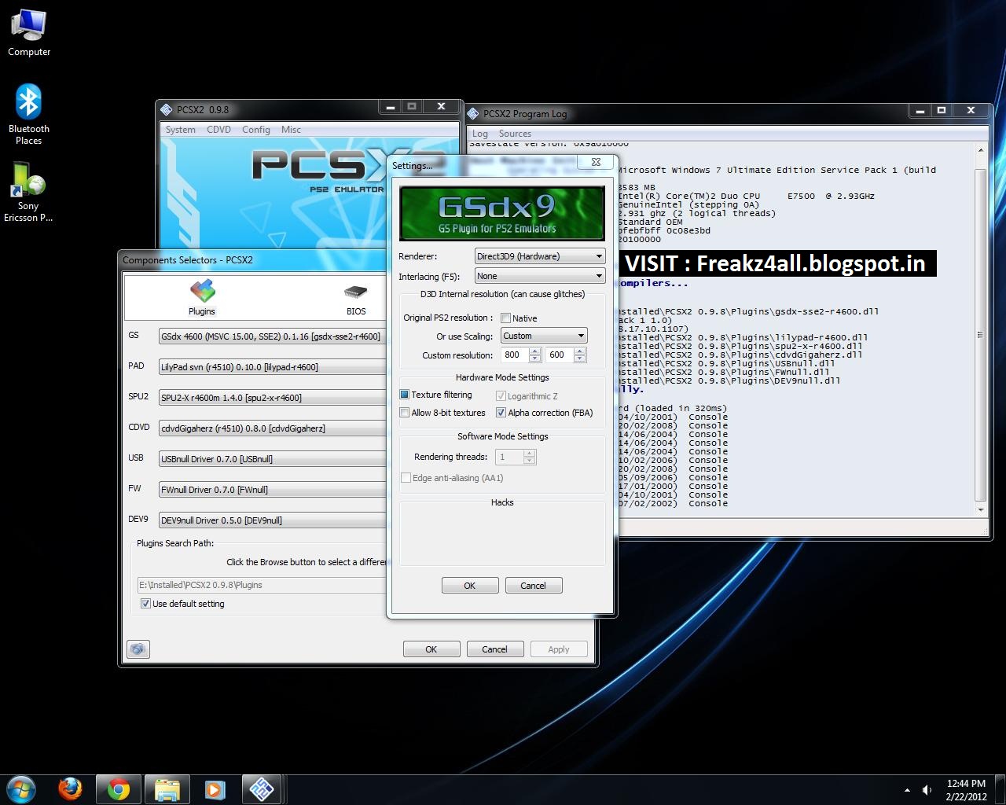Toggle the Logarithmic Z checkbox
The width and height of the screenshot is (1006, 805).
[501, 396]
